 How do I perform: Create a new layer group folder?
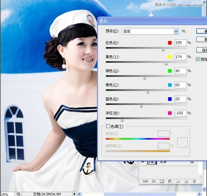click(178, 181)
